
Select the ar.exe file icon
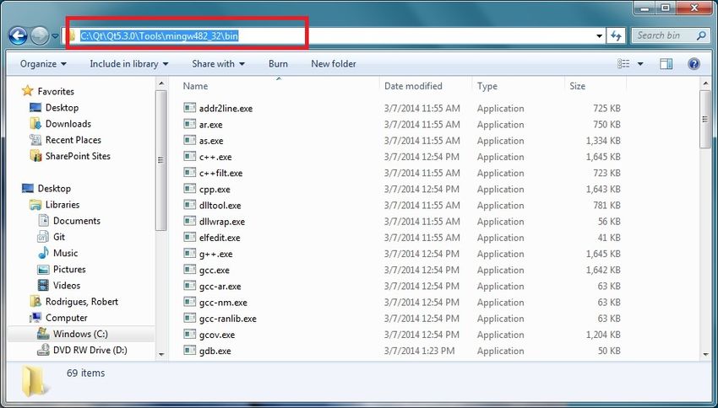coord(189,124)
